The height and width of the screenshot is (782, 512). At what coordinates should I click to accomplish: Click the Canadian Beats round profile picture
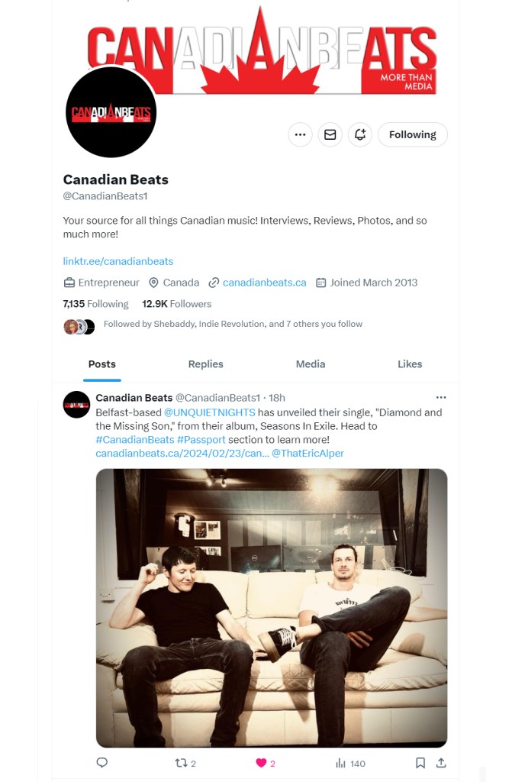[x=111, y=112]
